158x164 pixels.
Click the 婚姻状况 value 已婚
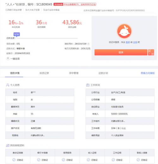[33, 121]
